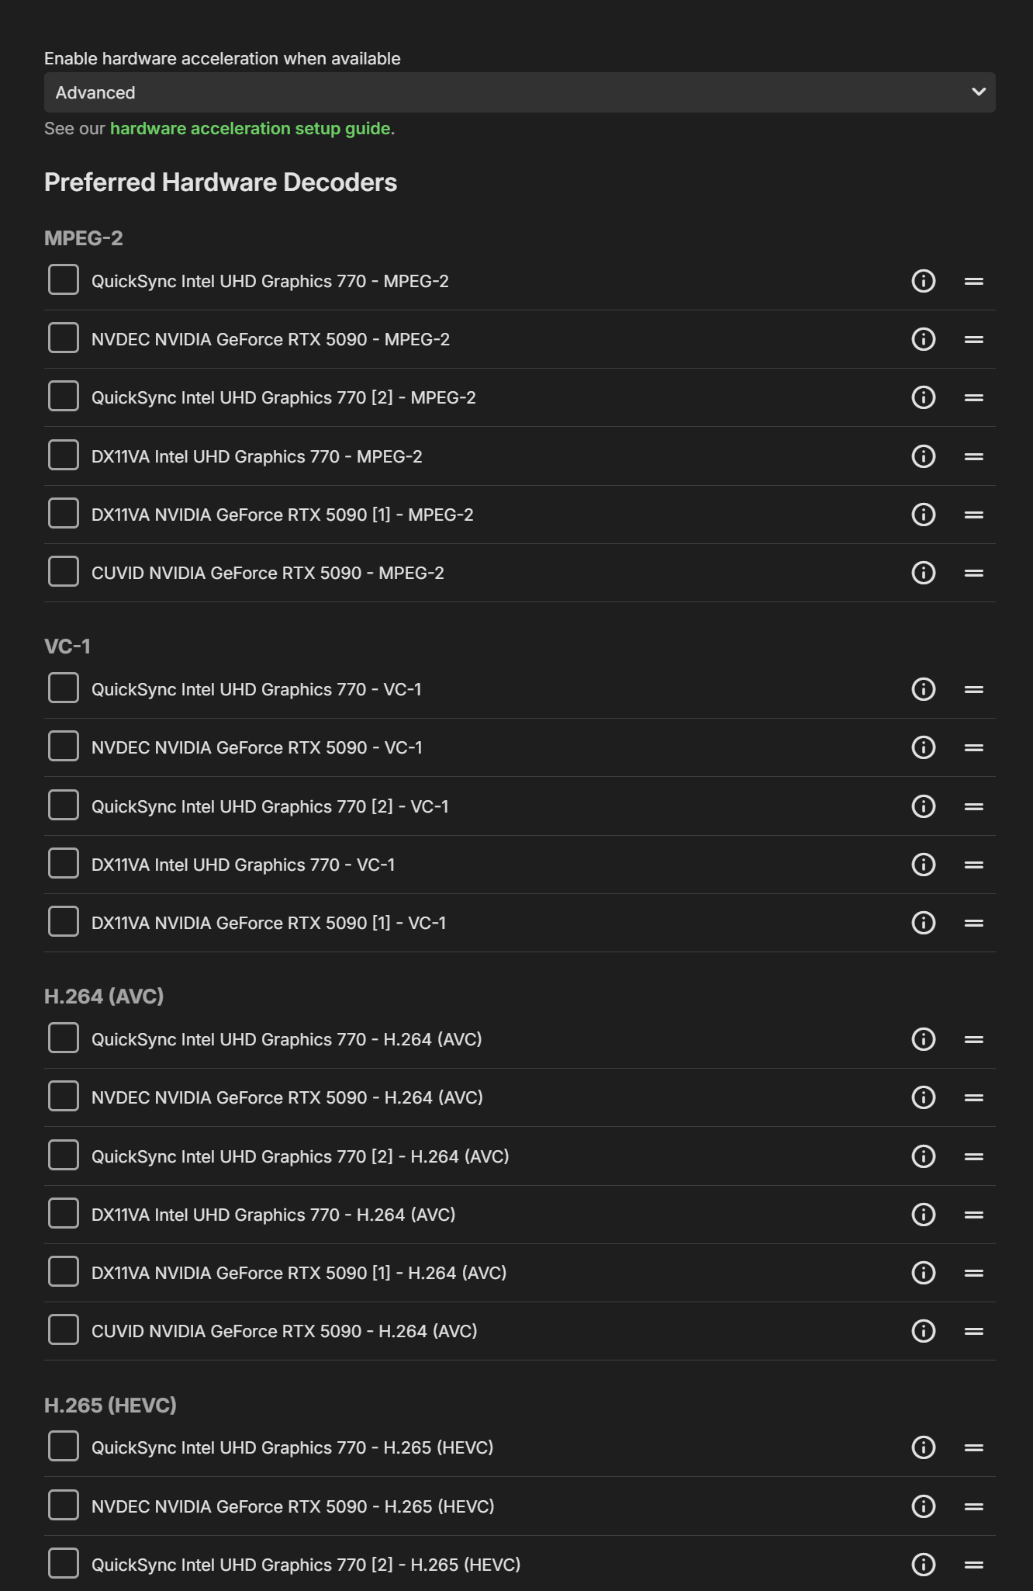Enable DX11VA Intel UHD Graphics 770 MPEG-2
1033x1591 pixels.
(64, 456)
